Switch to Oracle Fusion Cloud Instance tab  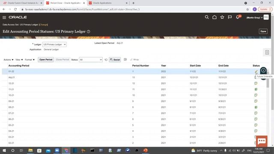click(23, 3)
